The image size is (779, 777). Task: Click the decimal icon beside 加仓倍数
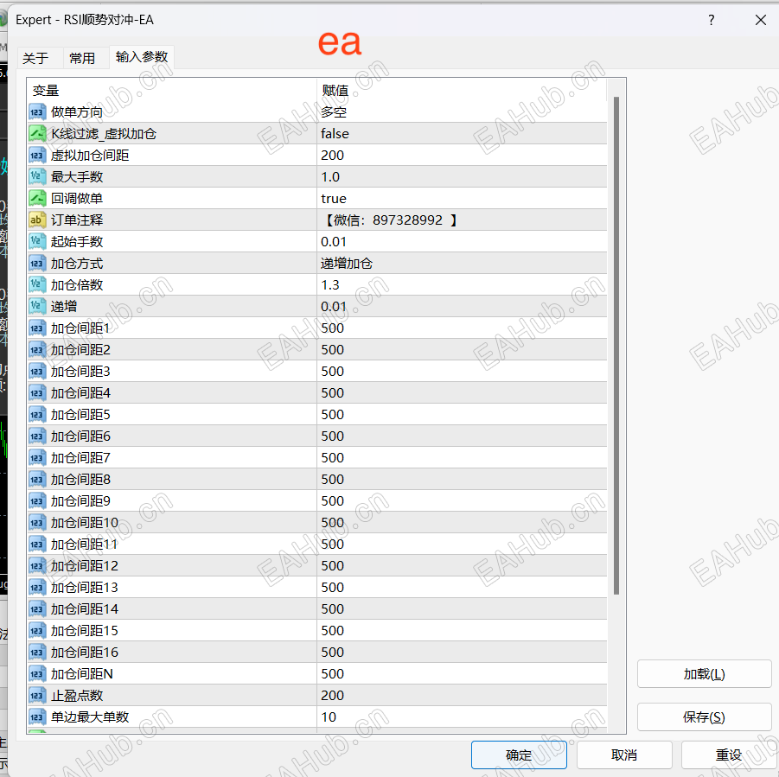tap(37, 285)
